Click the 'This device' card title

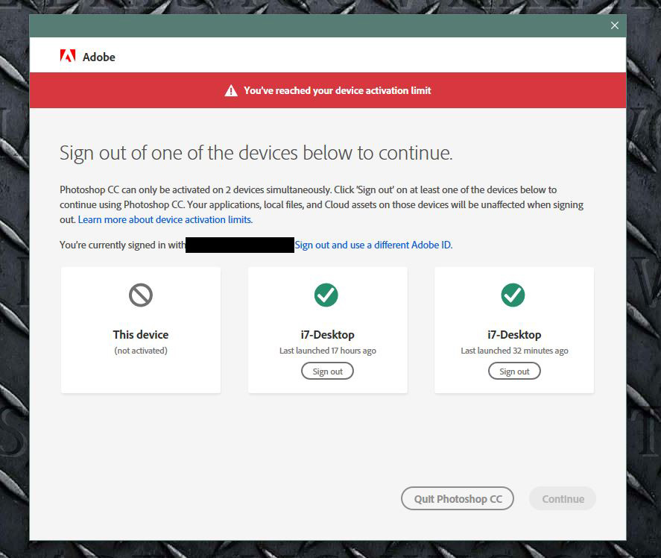click(x=141, y=335)
